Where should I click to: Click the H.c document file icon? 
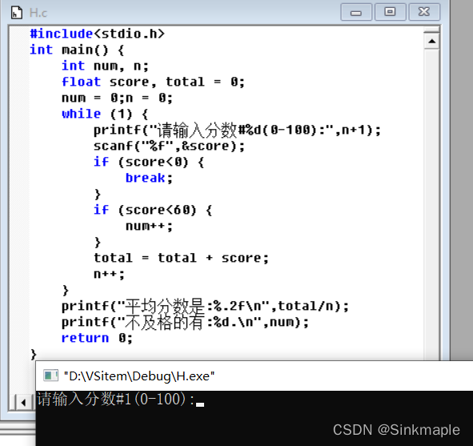point(17,13)
